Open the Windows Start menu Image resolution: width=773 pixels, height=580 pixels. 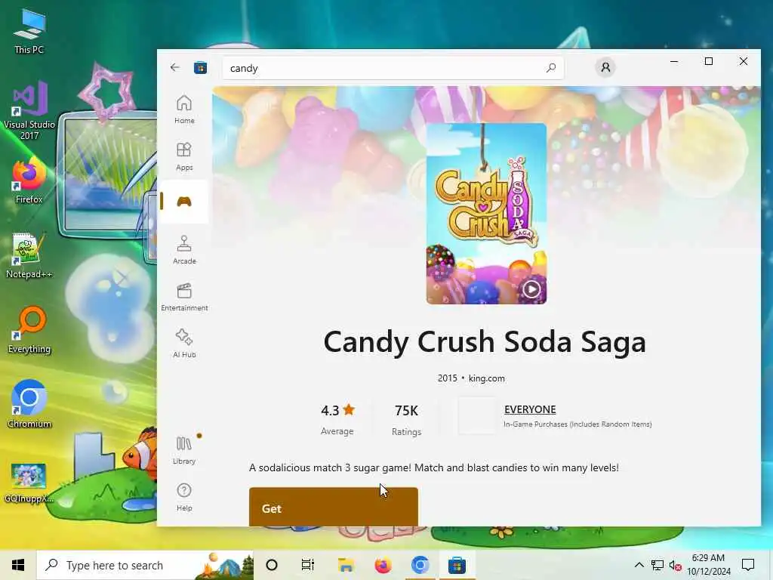18,565
